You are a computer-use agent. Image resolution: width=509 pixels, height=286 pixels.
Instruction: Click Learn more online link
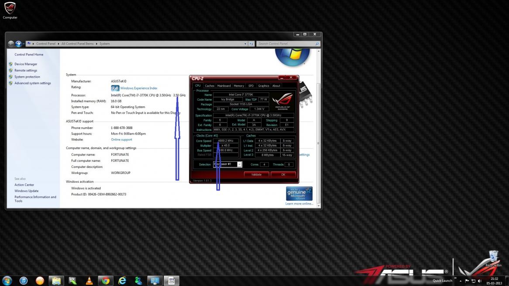pyautogui.click(x=299, y=204)
